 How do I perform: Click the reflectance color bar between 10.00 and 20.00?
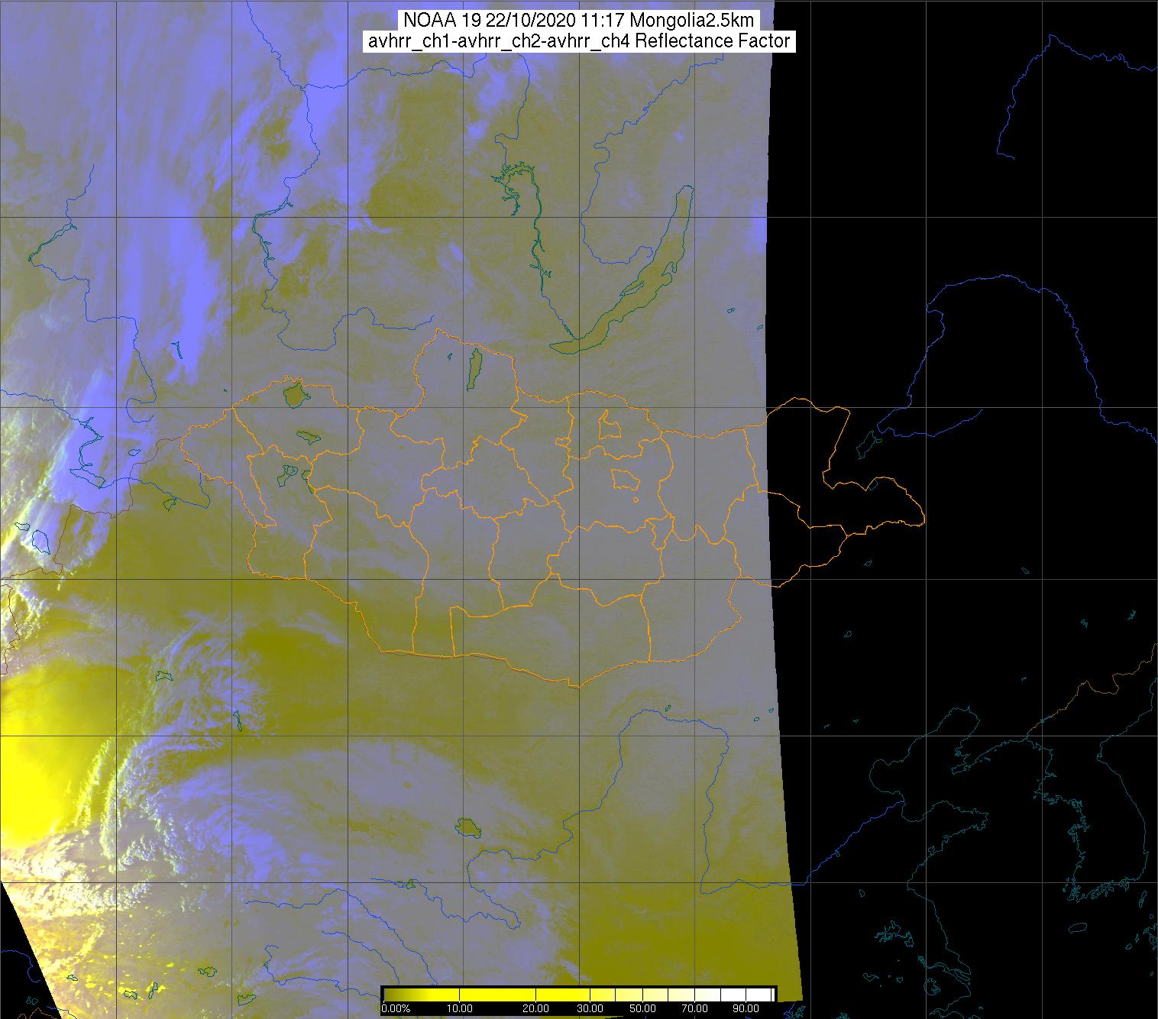point(497,995)
